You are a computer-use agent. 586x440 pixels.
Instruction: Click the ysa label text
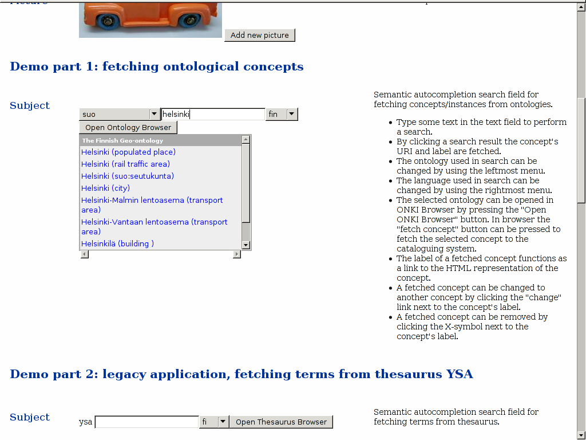[86, 422]
